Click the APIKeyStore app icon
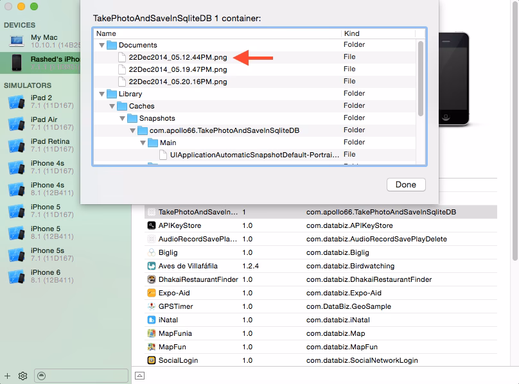The width and height of the screenshot is (519, 384). pyautogui.click(x=152, y=225)
